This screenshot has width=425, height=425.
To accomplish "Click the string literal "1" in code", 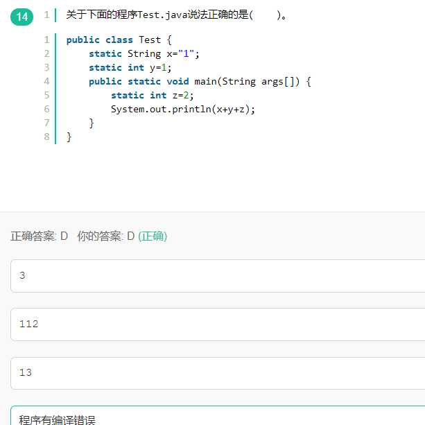I will pyautogui.click(x=186, y=53).
